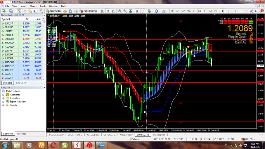This screenshot has width=265, height=149.
Task: Switch to the Favorites tab in Navigator
Action: pyautogui.click(x=21, y=133)
